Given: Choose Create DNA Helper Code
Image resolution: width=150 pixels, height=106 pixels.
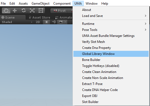Looking at the screenshot, I should pos(111,90).
